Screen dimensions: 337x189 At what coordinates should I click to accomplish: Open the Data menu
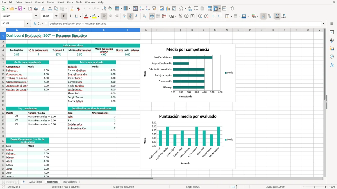click(70, 2)
